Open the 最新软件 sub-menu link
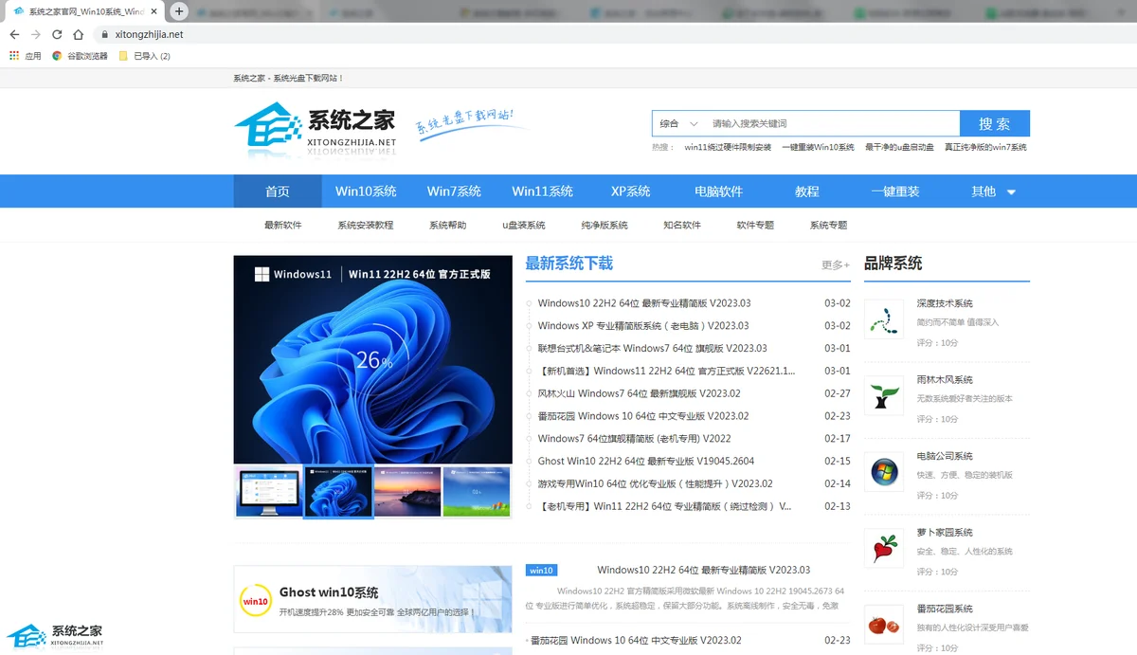 (x=282, y=226)
